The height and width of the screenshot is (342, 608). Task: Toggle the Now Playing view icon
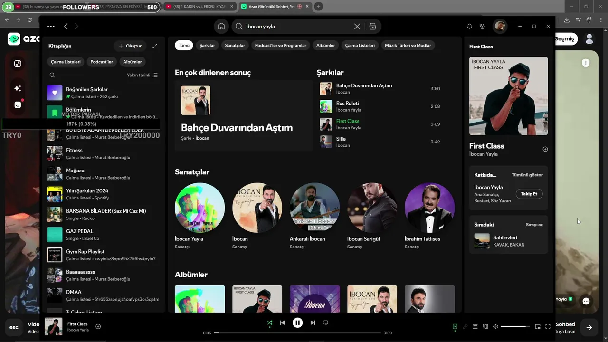pos(455,327)
